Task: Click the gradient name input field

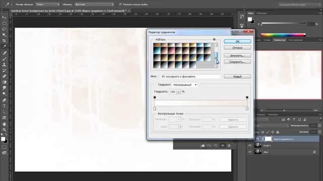Action: tap(190, 76)
